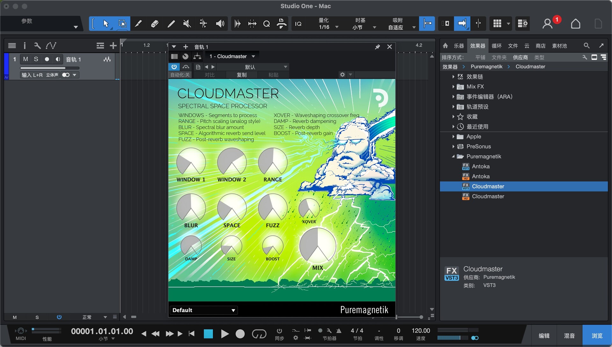Collapse the Puremagnetik folder
The width and height of the screenshot is (612, 347).
click(x=453, y=156)
